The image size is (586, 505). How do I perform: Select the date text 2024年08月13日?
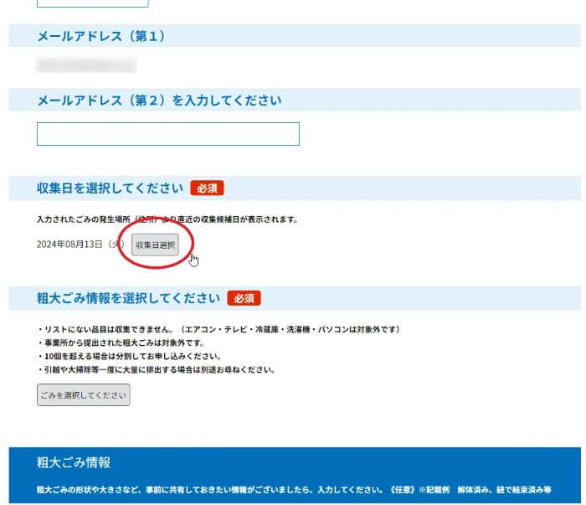click(69, 244)
